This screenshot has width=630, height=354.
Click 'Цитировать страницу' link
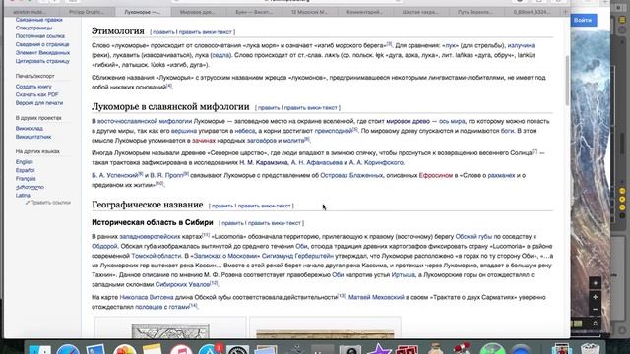42,61
